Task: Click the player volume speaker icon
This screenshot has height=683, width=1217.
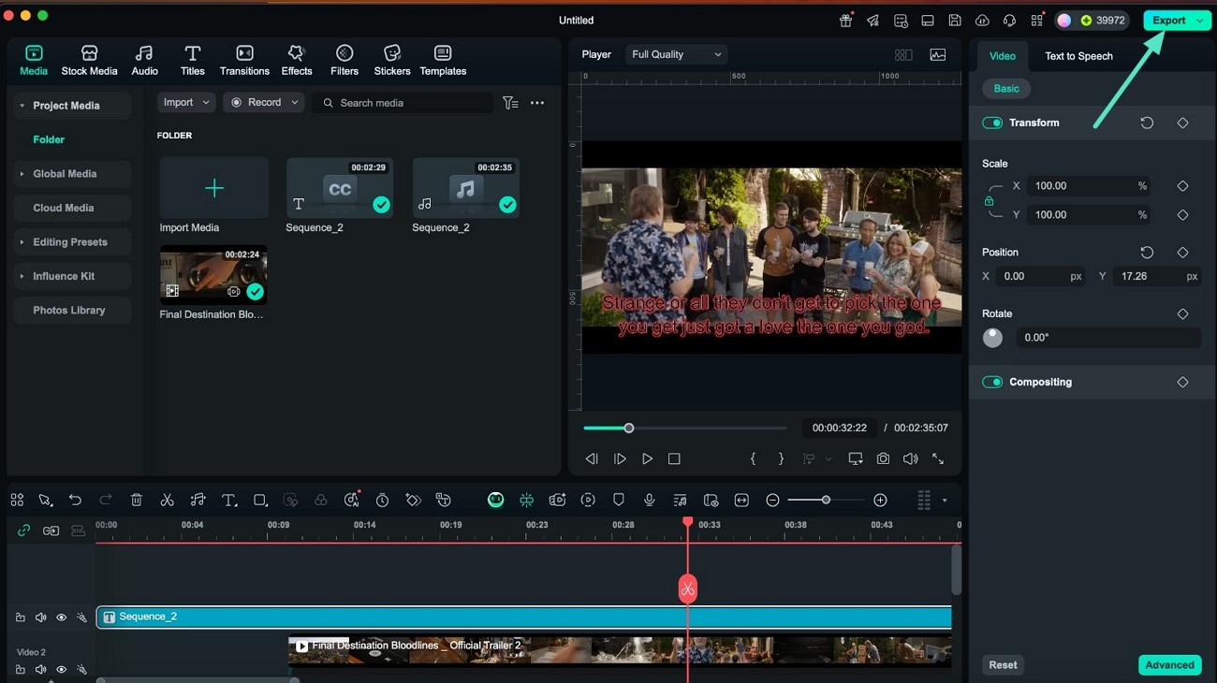Action: pyautogui.click(x=910, y=458)
